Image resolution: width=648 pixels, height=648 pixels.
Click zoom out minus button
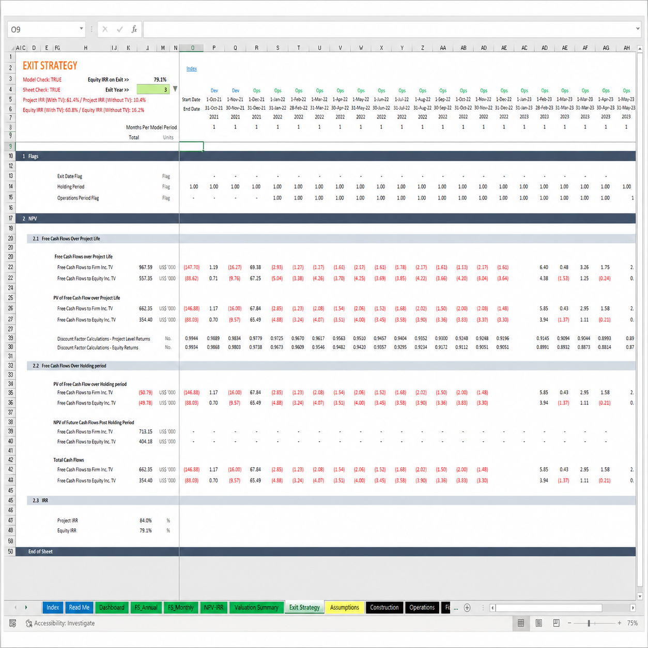click(x=569, y=623)
